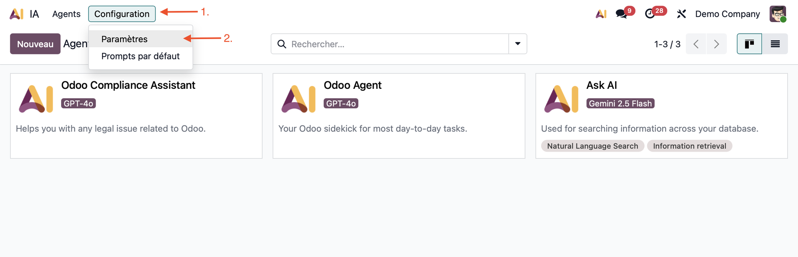
Task: Open the AI assistant icon in top bar
Action: tap(601, 14)
